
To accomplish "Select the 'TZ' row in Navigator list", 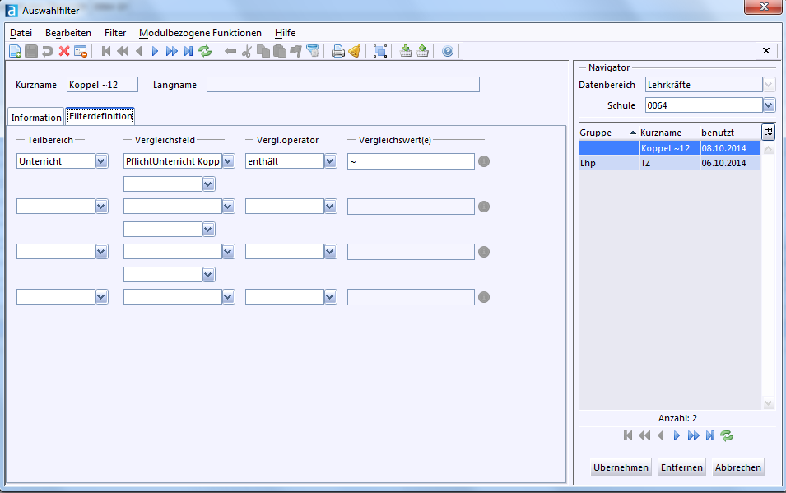I will click(x=670, y=163).
